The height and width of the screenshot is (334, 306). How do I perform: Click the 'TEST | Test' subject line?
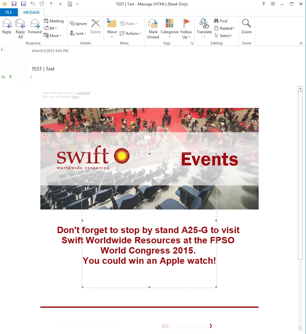coord(43,69)
